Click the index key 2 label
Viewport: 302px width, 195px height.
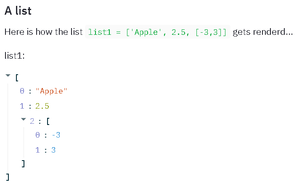point(32,121)
